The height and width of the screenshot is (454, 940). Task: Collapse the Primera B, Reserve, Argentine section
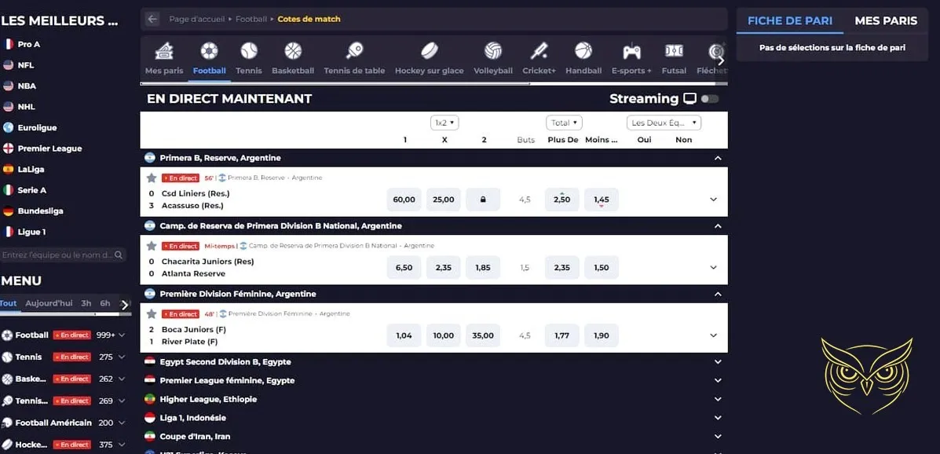pos(717,157)
